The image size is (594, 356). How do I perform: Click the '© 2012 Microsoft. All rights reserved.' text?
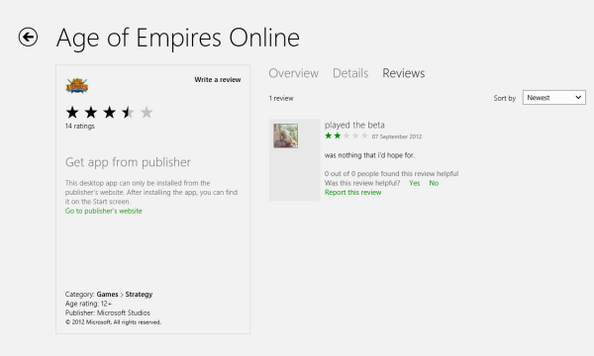click(x=113, y=322)
